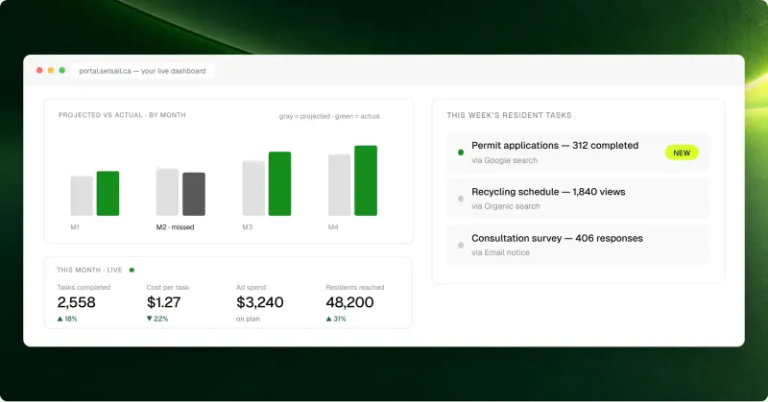This screenshot has height=402, width=768.
Task: Select the M2 gray projected bar
Action: pyautogui.click(x=167, y=192)
